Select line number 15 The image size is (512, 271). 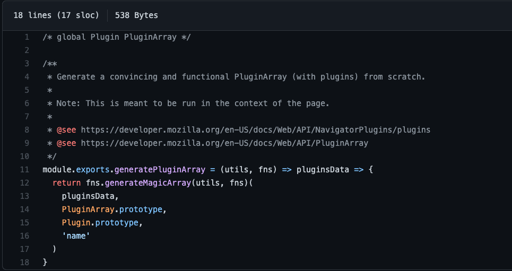(24, 223)
